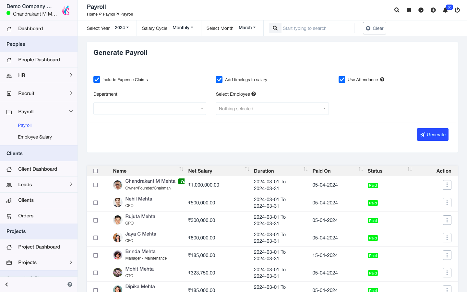The image size is (467, 292).
Task: Open Employee Salary in sidebar
Action: coord(35,137)
